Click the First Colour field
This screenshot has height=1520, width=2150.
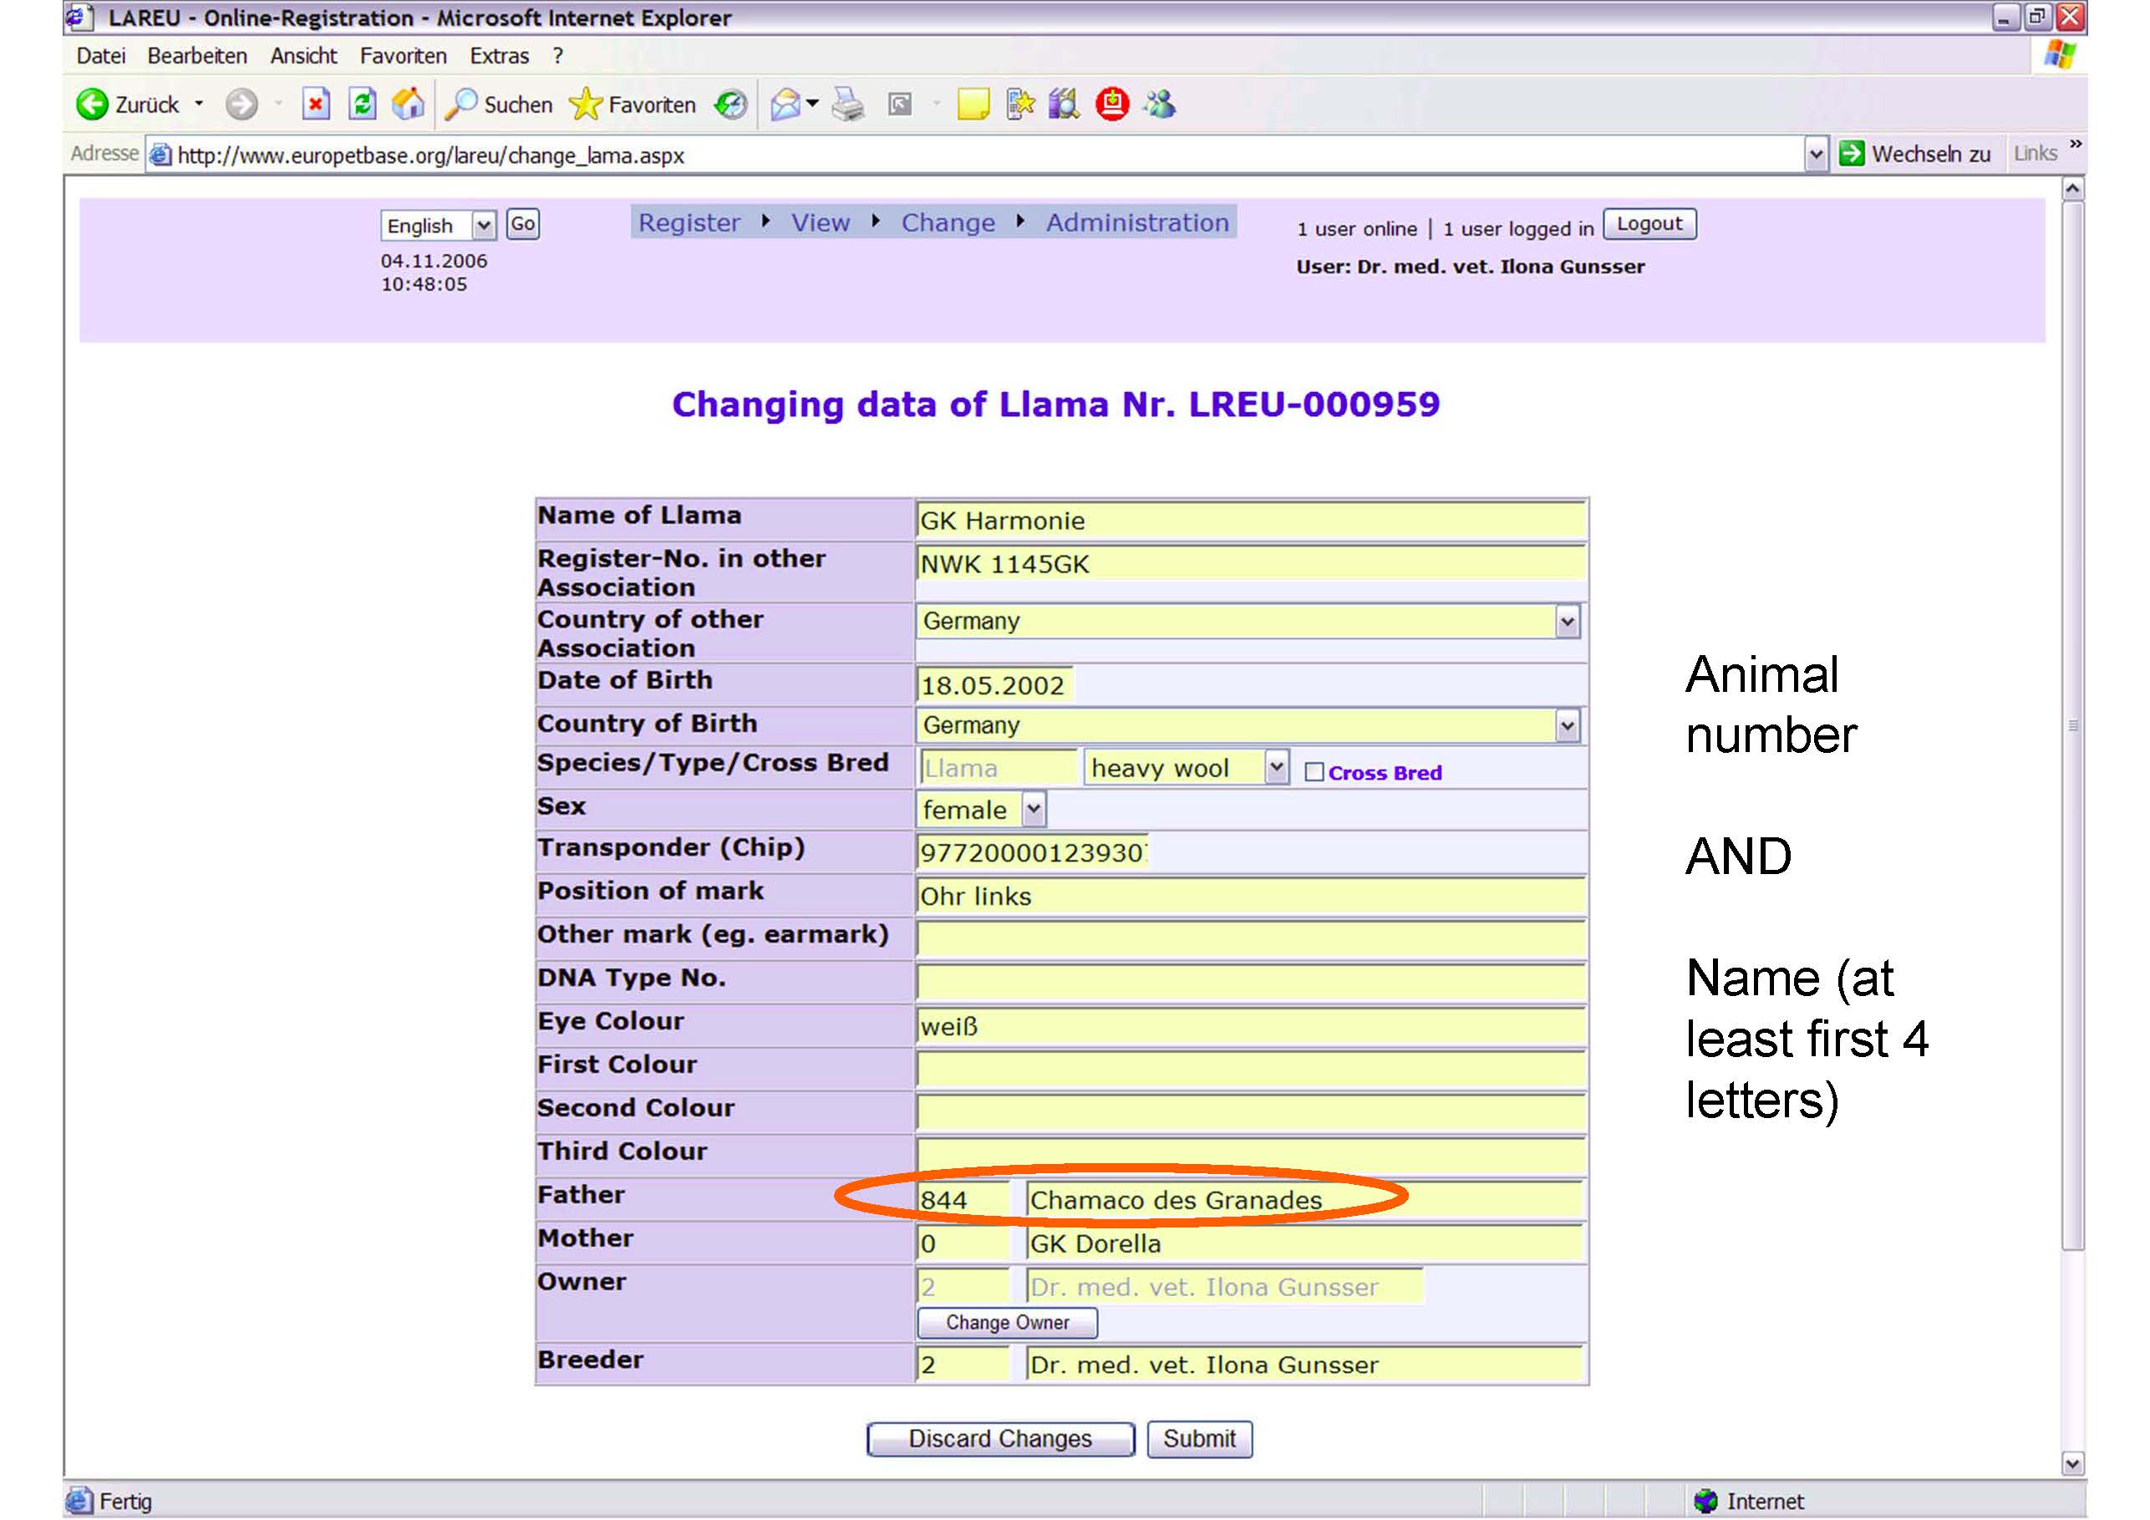(1251, 1070)
